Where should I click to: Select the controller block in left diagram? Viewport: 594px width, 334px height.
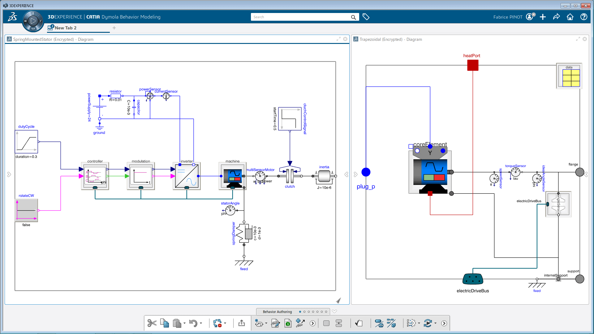point(95,176)
